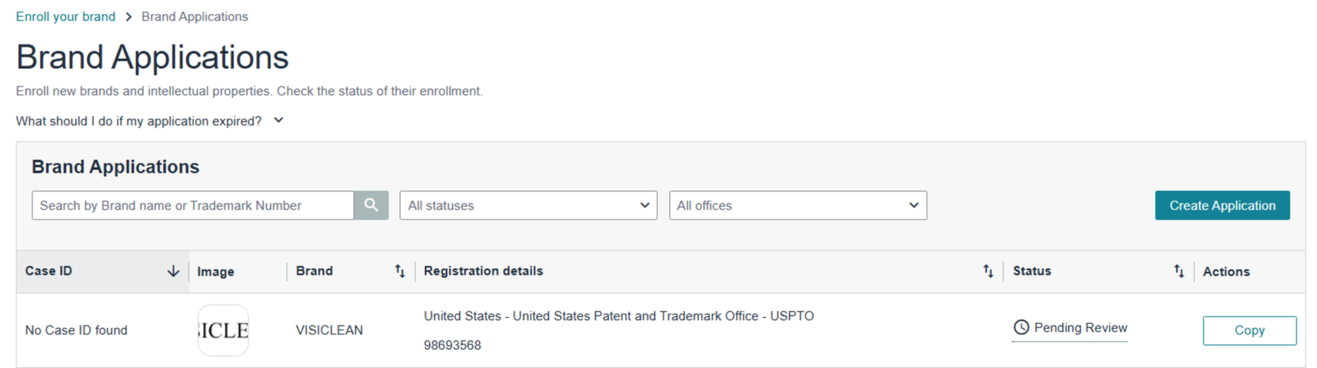Click the Brand Applications breadcrumb item

pos(195,17)
